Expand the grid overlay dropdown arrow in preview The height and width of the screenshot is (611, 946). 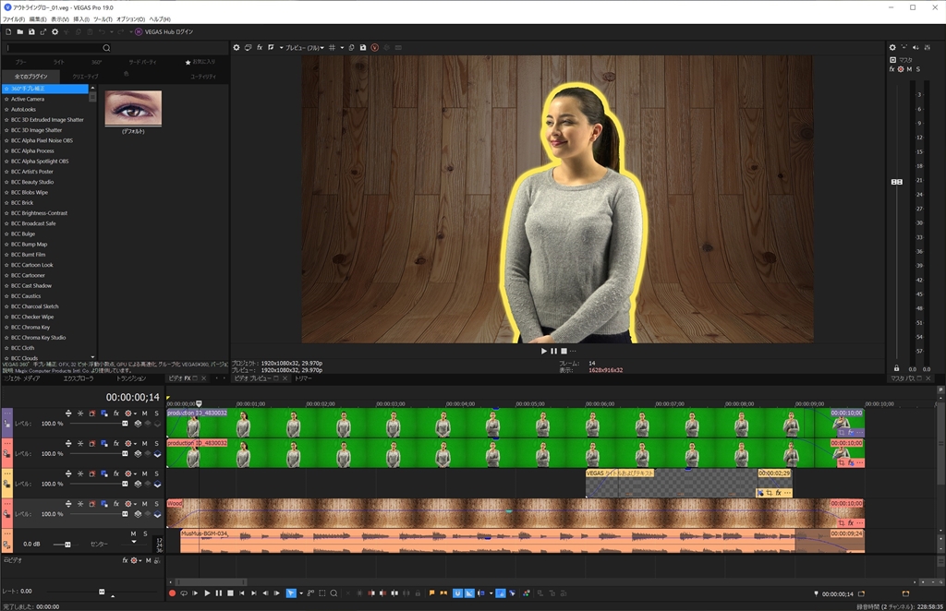342,47
